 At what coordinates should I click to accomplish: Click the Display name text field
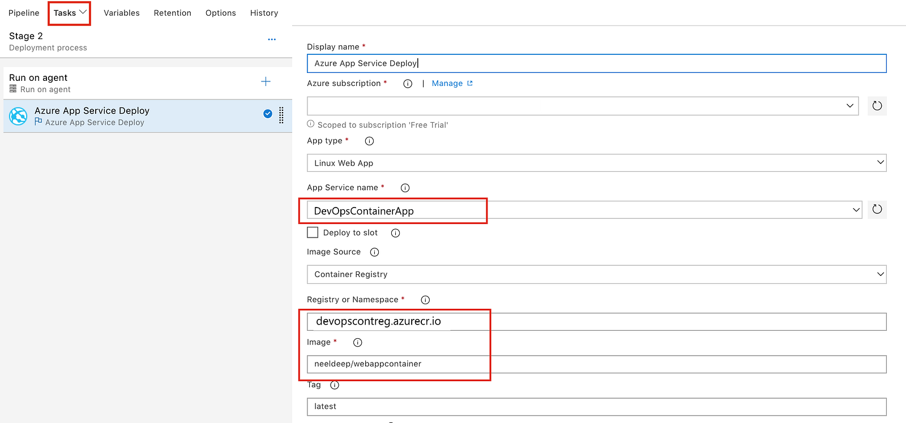(596, 63)
